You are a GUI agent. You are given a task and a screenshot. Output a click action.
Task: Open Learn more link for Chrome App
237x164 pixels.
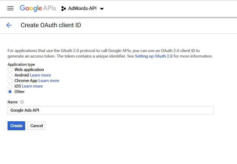[49, 81]
